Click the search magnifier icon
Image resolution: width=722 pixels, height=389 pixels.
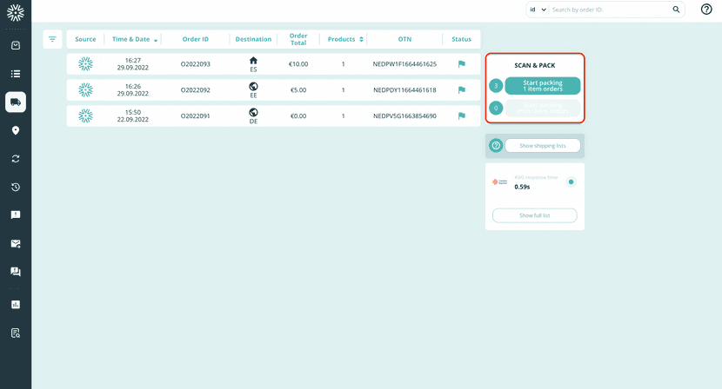(x=676, y=10)
